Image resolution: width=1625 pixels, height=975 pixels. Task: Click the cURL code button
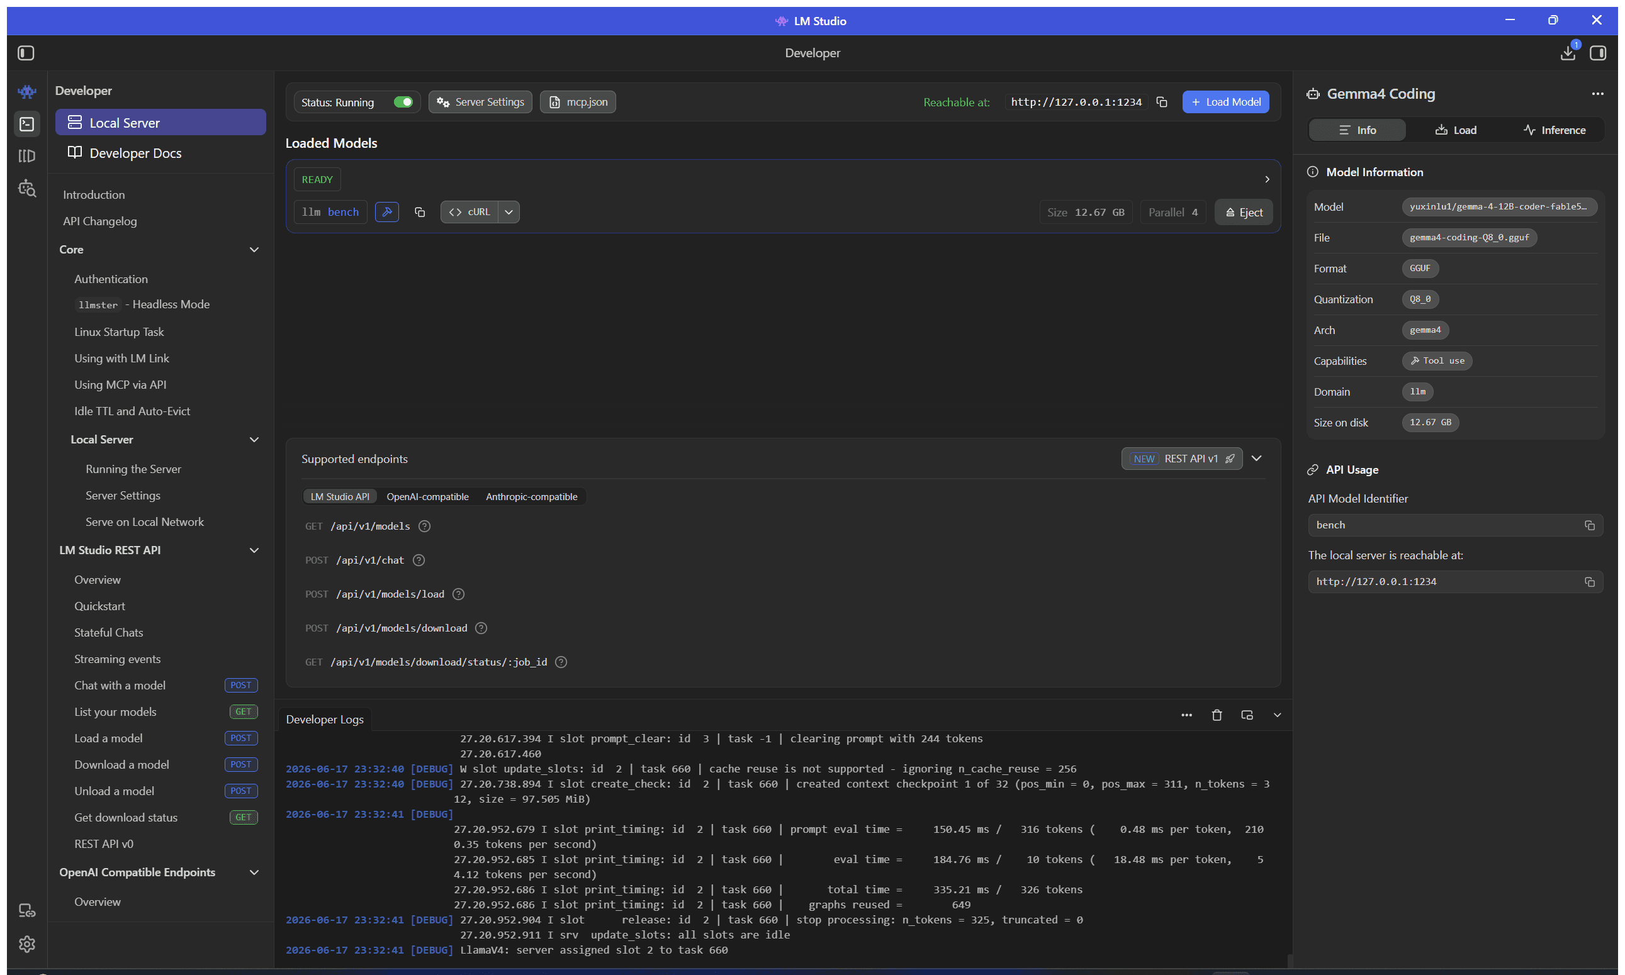[x=470, y=211]
